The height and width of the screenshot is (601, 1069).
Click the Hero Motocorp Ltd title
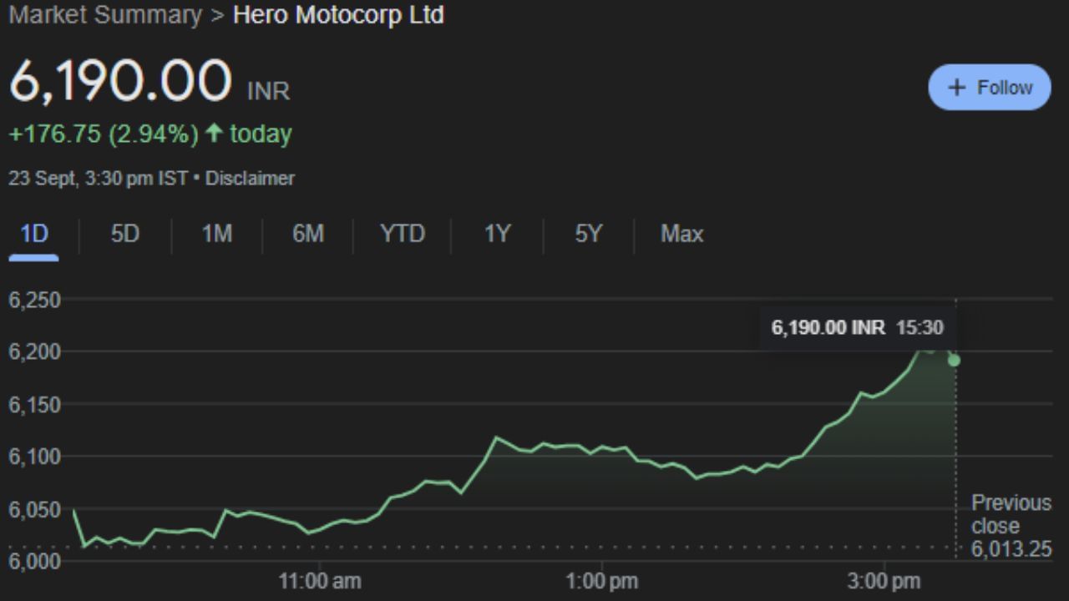[x=338, y=15]
